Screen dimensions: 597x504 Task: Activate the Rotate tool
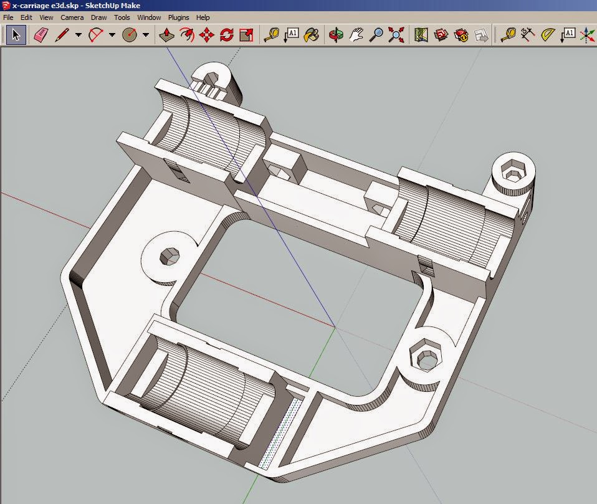[x=227, y=35]
